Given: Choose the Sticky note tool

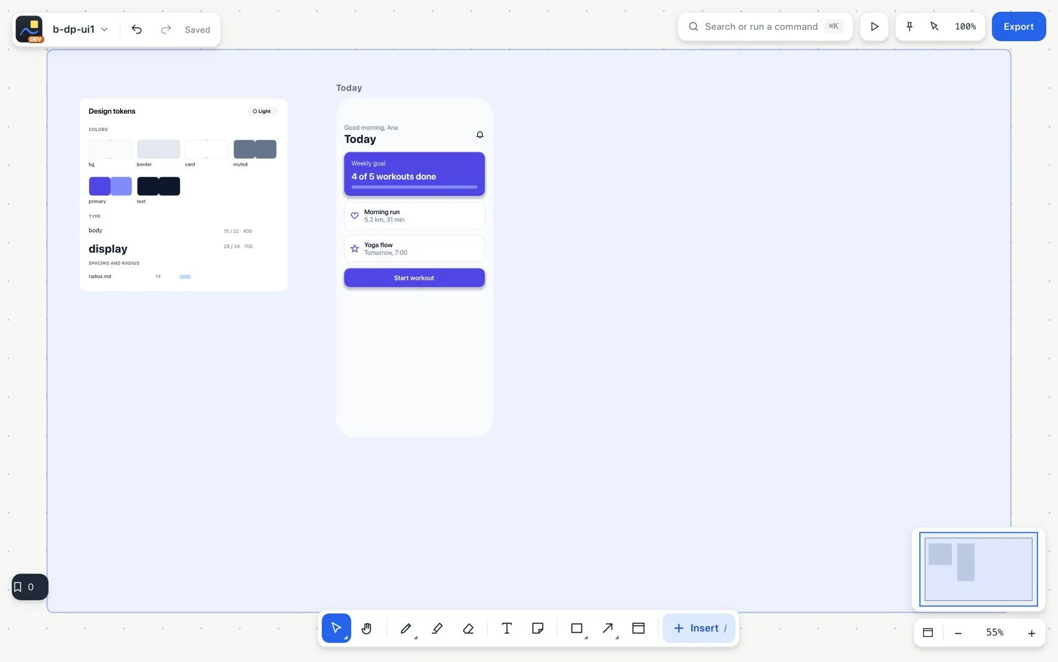Looking at the screenshot, I should pos(538,628).
